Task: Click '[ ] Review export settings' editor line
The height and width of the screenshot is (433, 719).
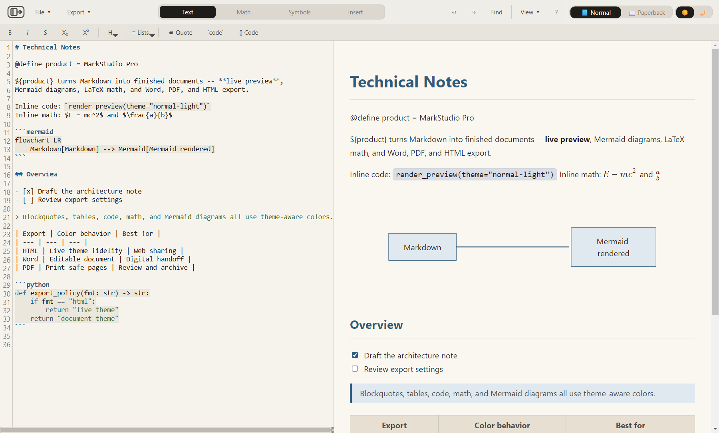Action: [69, 200]
